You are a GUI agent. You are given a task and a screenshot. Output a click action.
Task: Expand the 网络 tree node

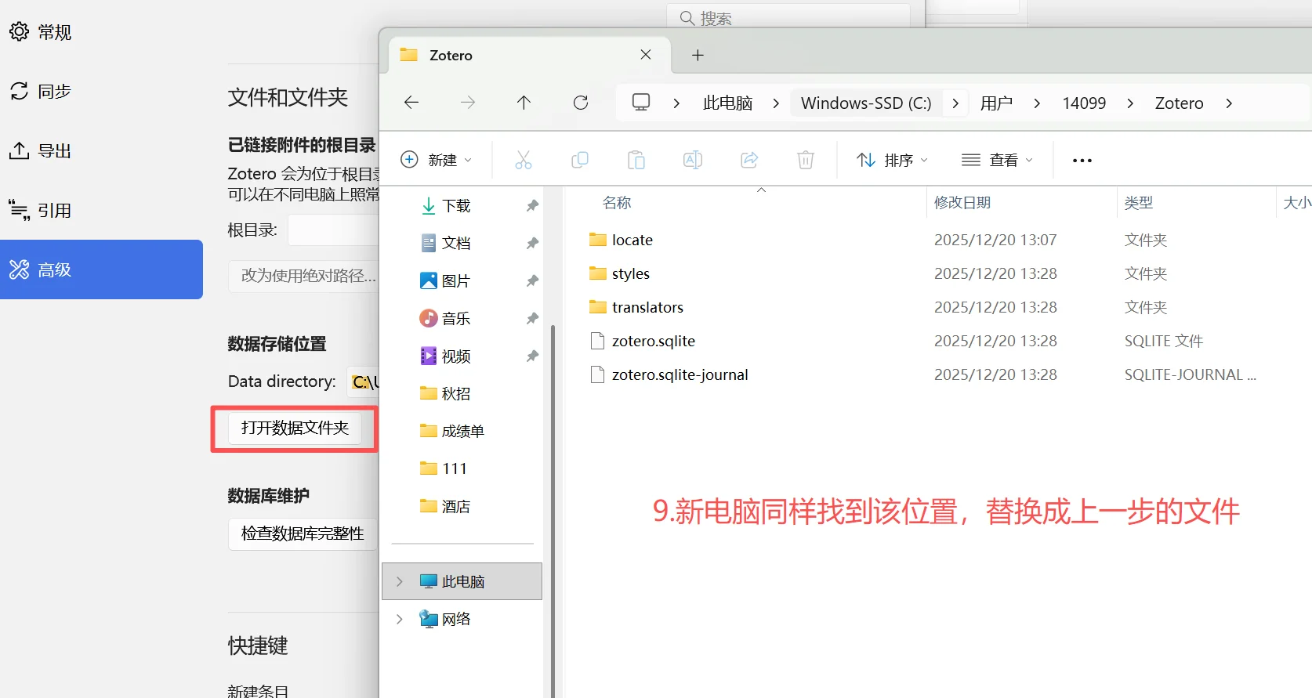point(400,619)
